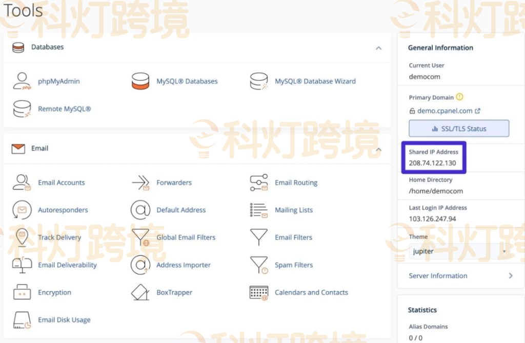Image resolution: width=525 pixels, height=343 pixels.
Task: Open the Spam Filters icon
Action: 258,265
